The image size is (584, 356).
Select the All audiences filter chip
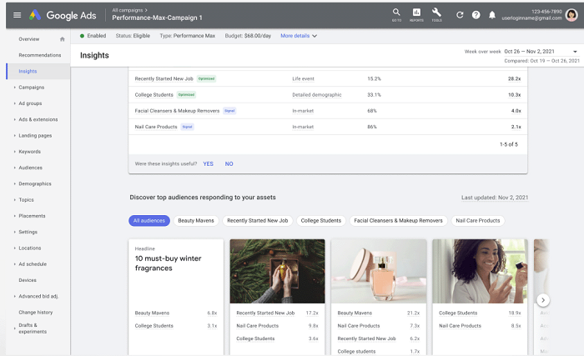click(x=149, y=220)
